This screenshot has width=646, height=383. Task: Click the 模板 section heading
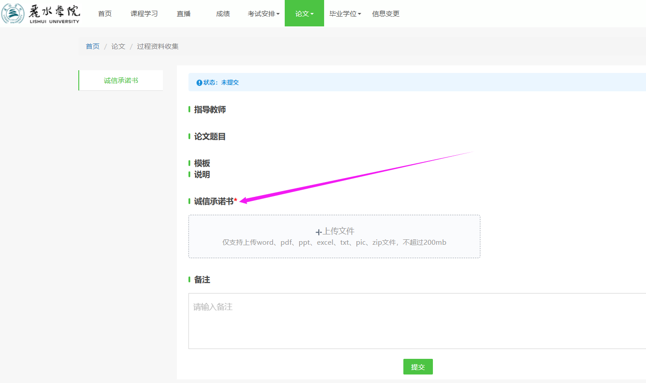202,163
